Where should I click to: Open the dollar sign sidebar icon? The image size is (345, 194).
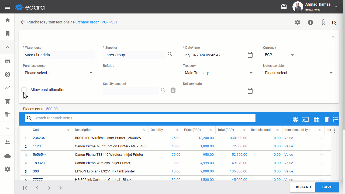8,74
